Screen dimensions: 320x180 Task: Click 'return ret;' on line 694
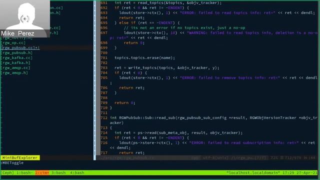tap(132, 18)
